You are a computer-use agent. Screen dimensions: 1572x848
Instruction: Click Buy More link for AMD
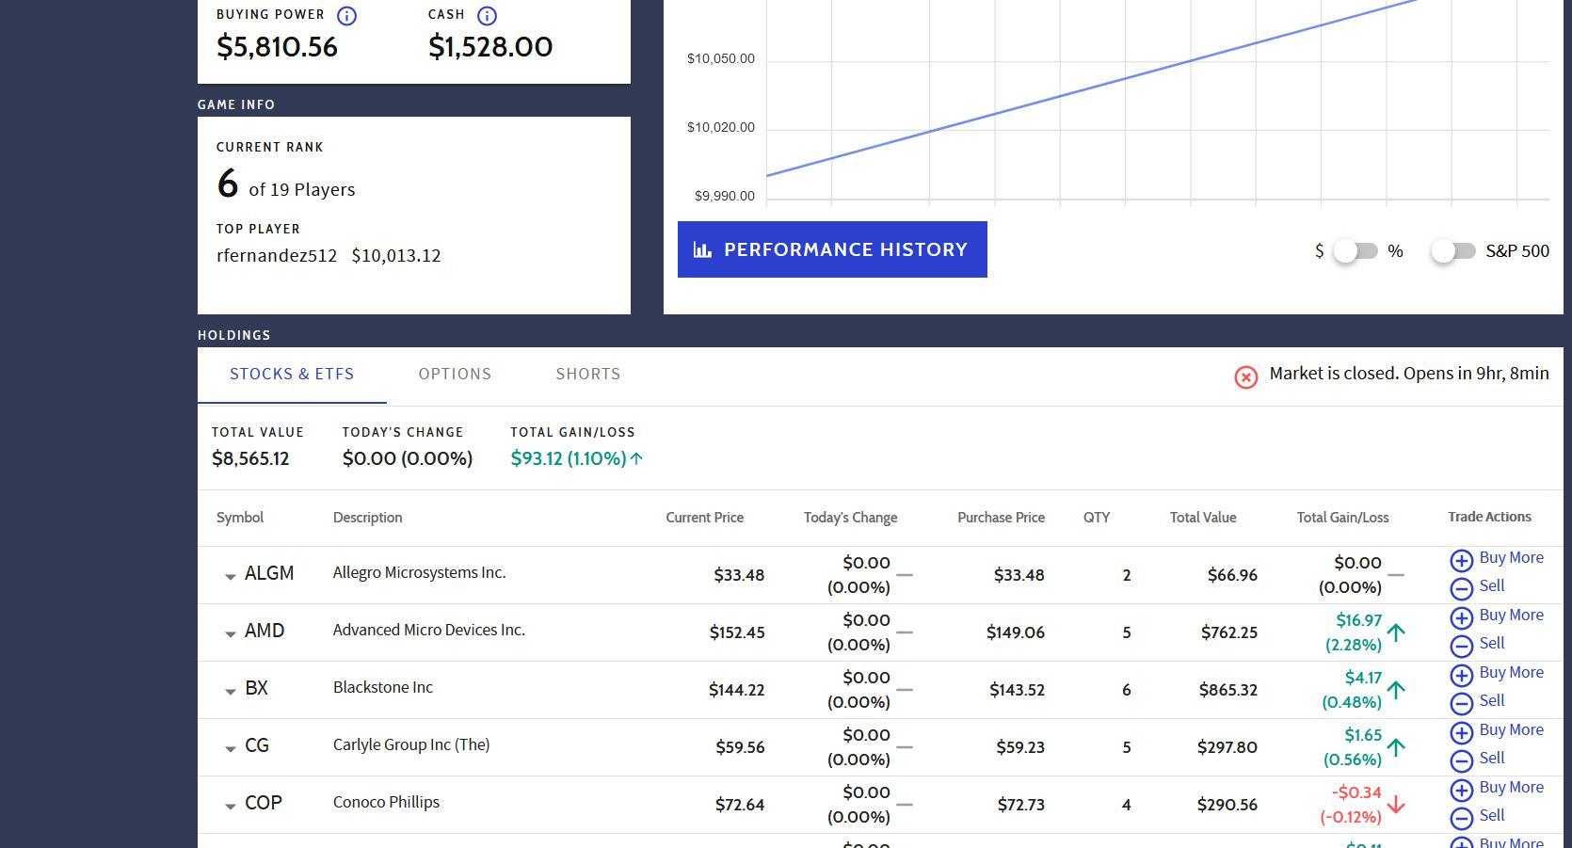[x=1511, y=616]
